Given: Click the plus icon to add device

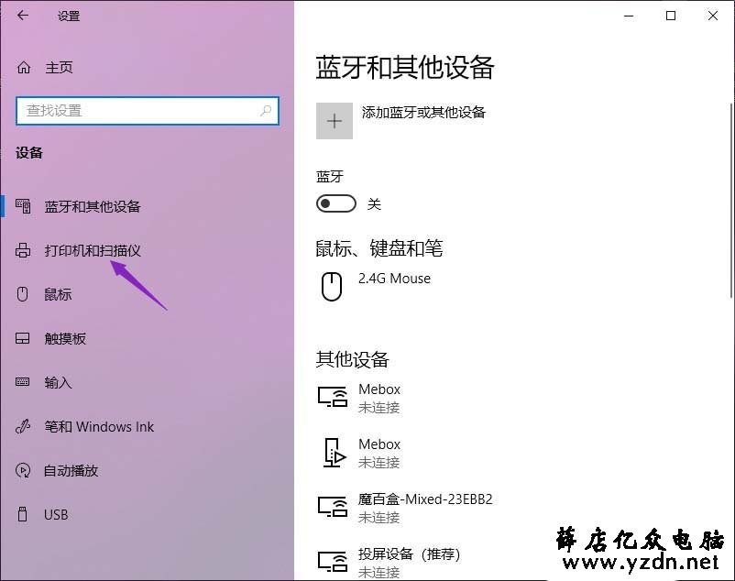Looking at the screenshot, I should 335,121.
